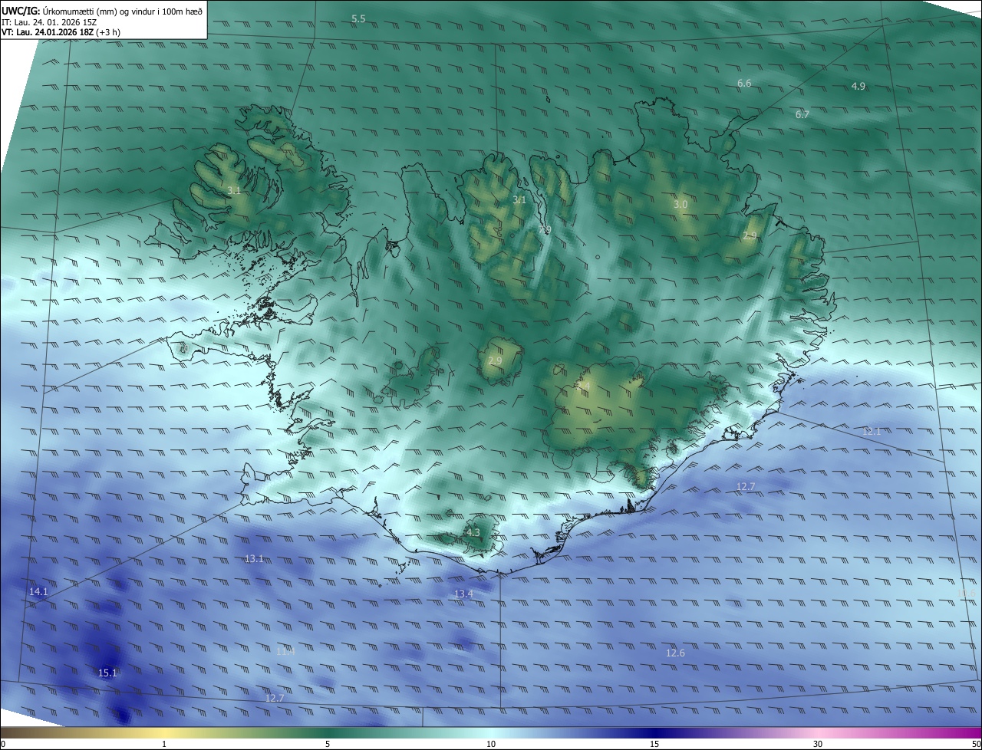Click the 4.9 value label
The width and height of the screenshot is (982, 750).
(858, 86)
